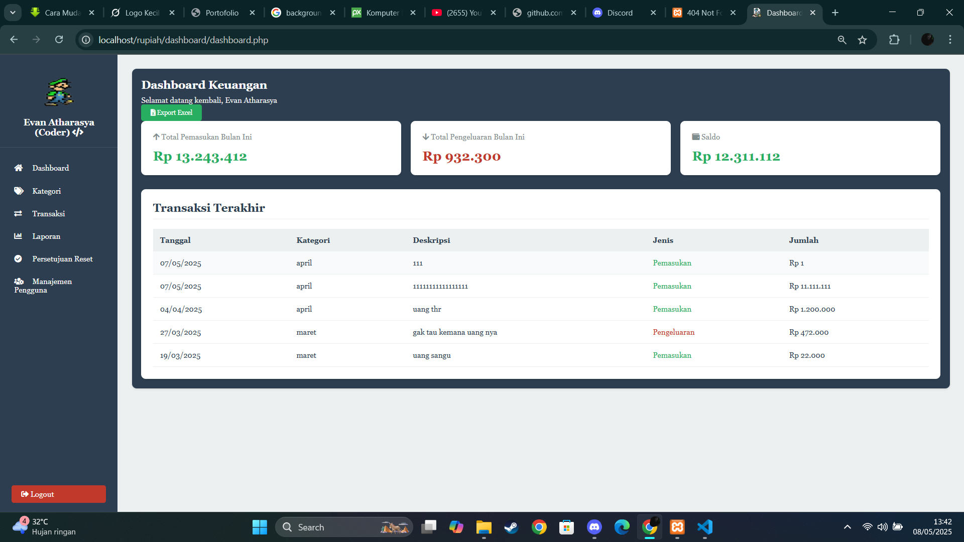Open XAMPP from the taskbar

tap(677, 527)
